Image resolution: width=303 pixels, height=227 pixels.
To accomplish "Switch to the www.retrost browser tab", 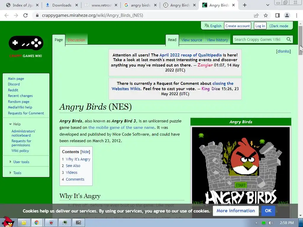I will pyautogui.click(x=101, y=5).
